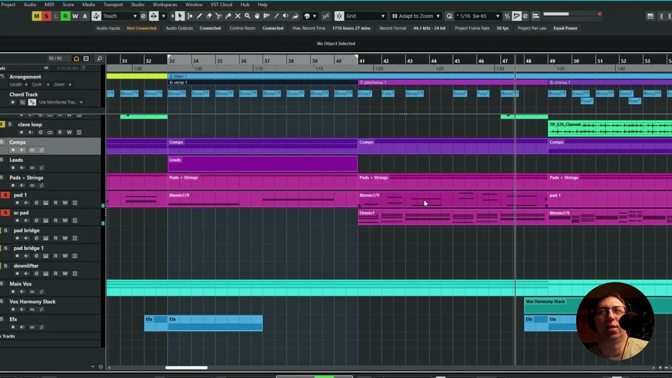Screen dimensions: 672x378
Task: Select the Line tool
Action: (x=276, y=16)
